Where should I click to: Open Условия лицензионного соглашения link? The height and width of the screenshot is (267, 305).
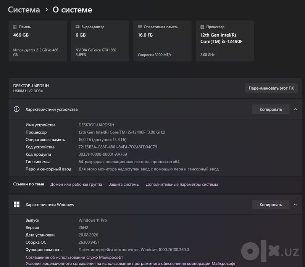pos(131,264)
